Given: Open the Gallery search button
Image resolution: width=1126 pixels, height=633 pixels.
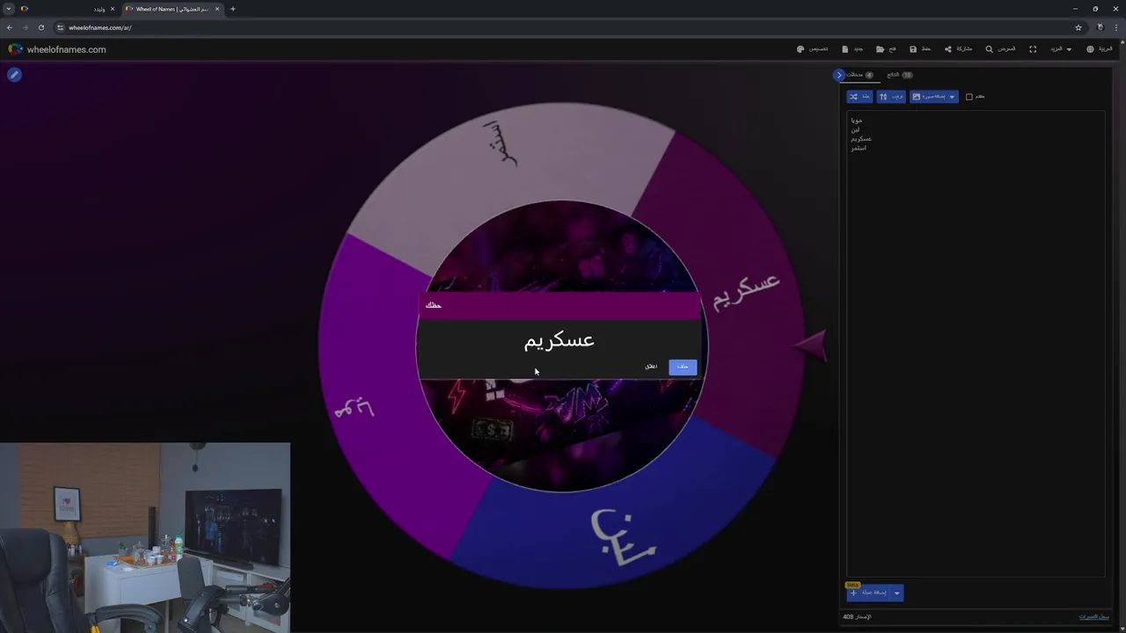Looking at the screenshot, I should coord(1000,49).
